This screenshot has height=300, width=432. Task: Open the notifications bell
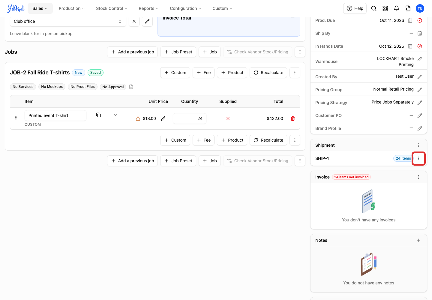point(397,8)
